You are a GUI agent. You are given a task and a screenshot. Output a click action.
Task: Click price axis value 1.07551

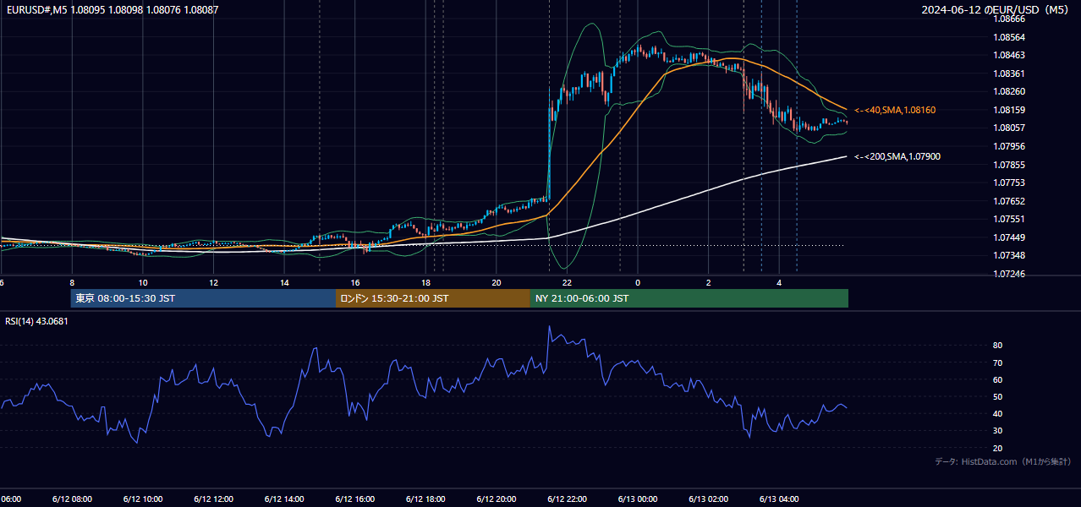pyautogui.click(x=1007, y=219)
